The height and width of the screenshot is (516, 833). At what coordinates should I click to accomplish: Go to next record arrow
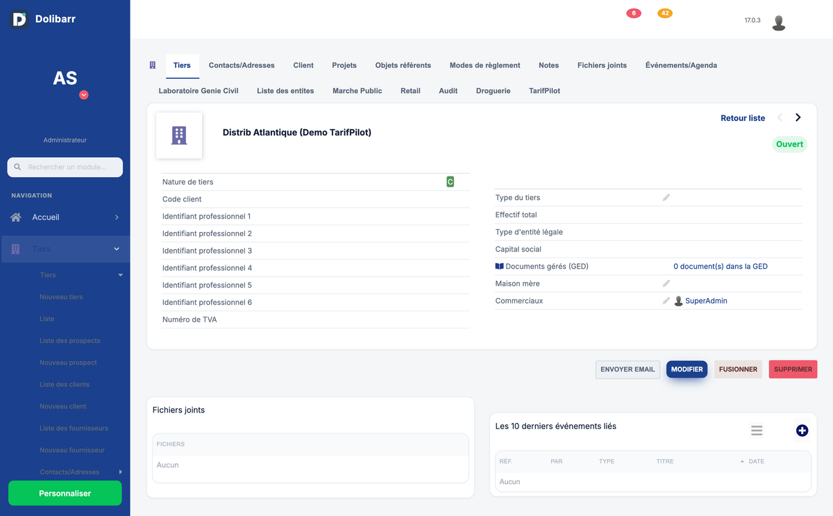click(x=798, y=117)
